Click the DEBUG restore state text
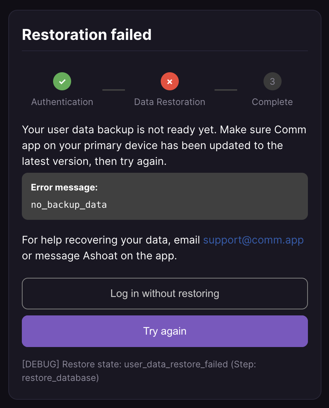Screen dimensions: 329x408 tap(139, 371)
